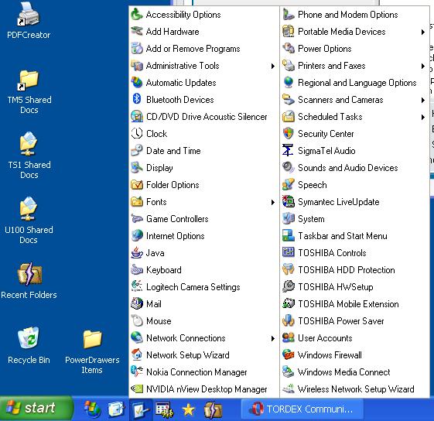Image resolution: width=434 pixels, height=421 pixels.
Task: Expand the Portable Media Devices submenu arrow
Action: [x=423, y=32]
